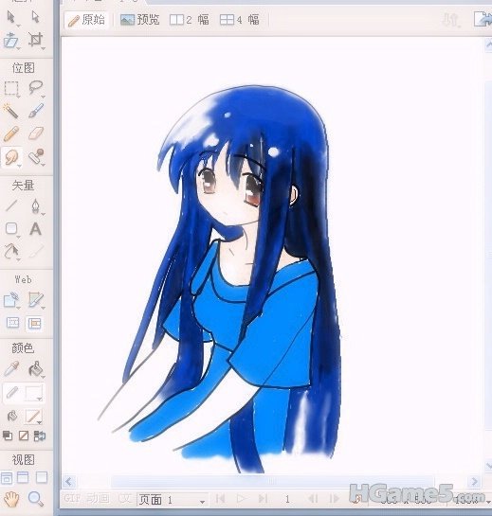
Task: Show the 4 幅 split view
Action: tap(240, 20)
